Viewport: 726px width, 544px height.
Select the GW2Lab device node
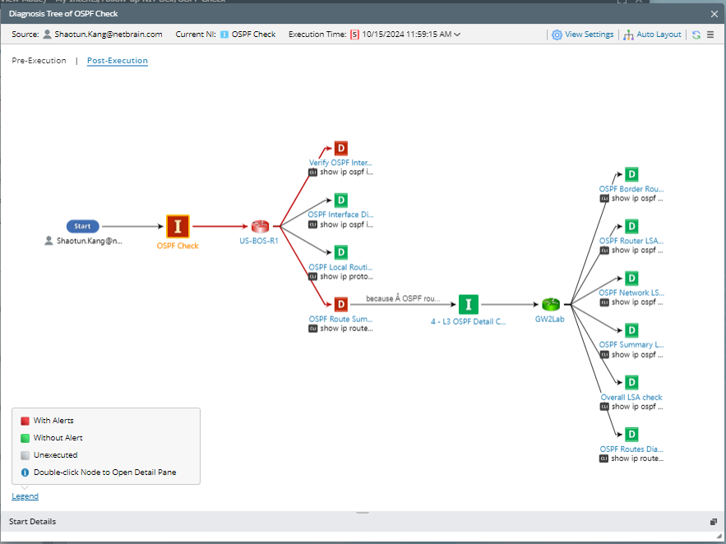(549, 304)
